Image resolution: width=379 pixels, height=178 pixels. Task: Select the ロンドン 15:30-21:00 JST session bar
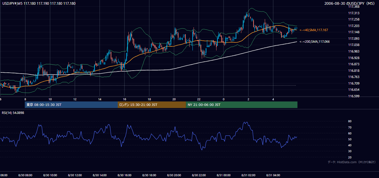[152, 105]
